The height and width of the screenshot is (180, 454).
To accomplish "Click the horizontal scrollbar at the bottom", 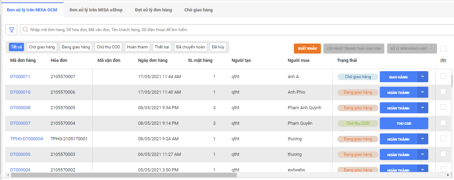I will click(x=124, y=175).
